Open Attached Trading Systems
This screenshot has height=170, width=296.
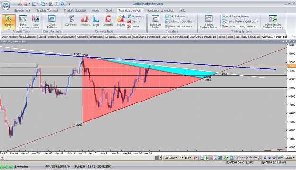point(239,26)
